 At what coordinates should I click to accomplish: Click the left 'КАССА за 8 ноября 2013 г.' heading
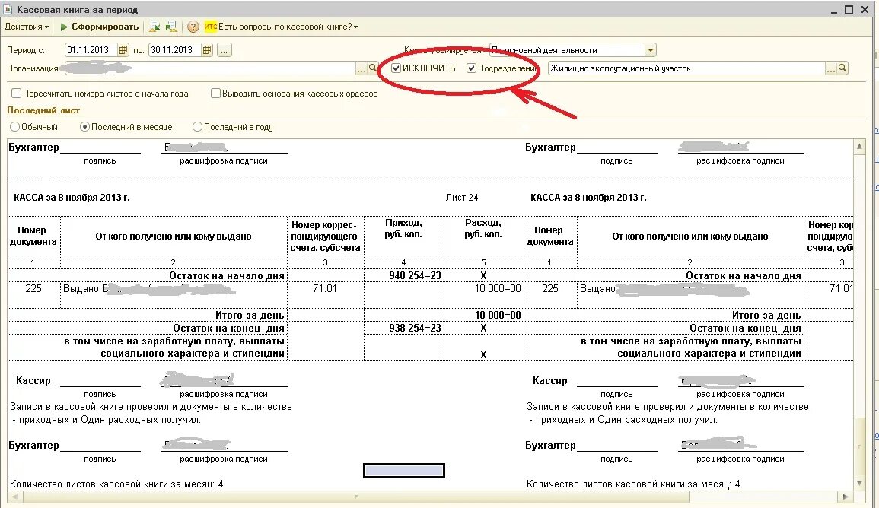72,198
